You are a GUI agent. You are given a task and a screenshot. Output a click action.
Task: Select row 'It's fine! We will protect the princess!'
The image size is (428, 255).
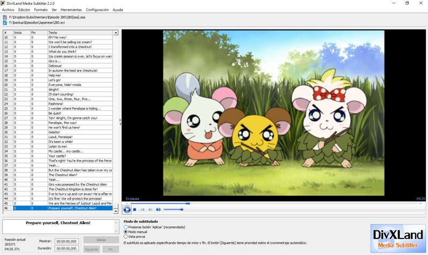click(x=58, y=198)
